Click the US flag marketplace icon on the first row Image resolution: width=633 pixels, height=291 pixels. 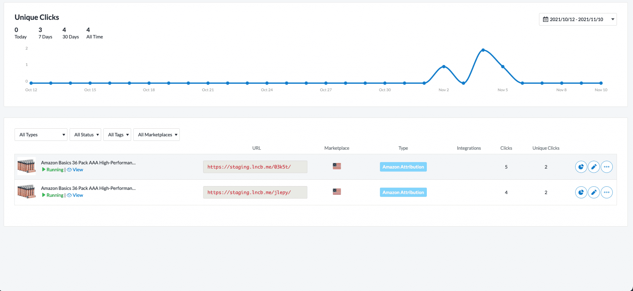[337, 166]
